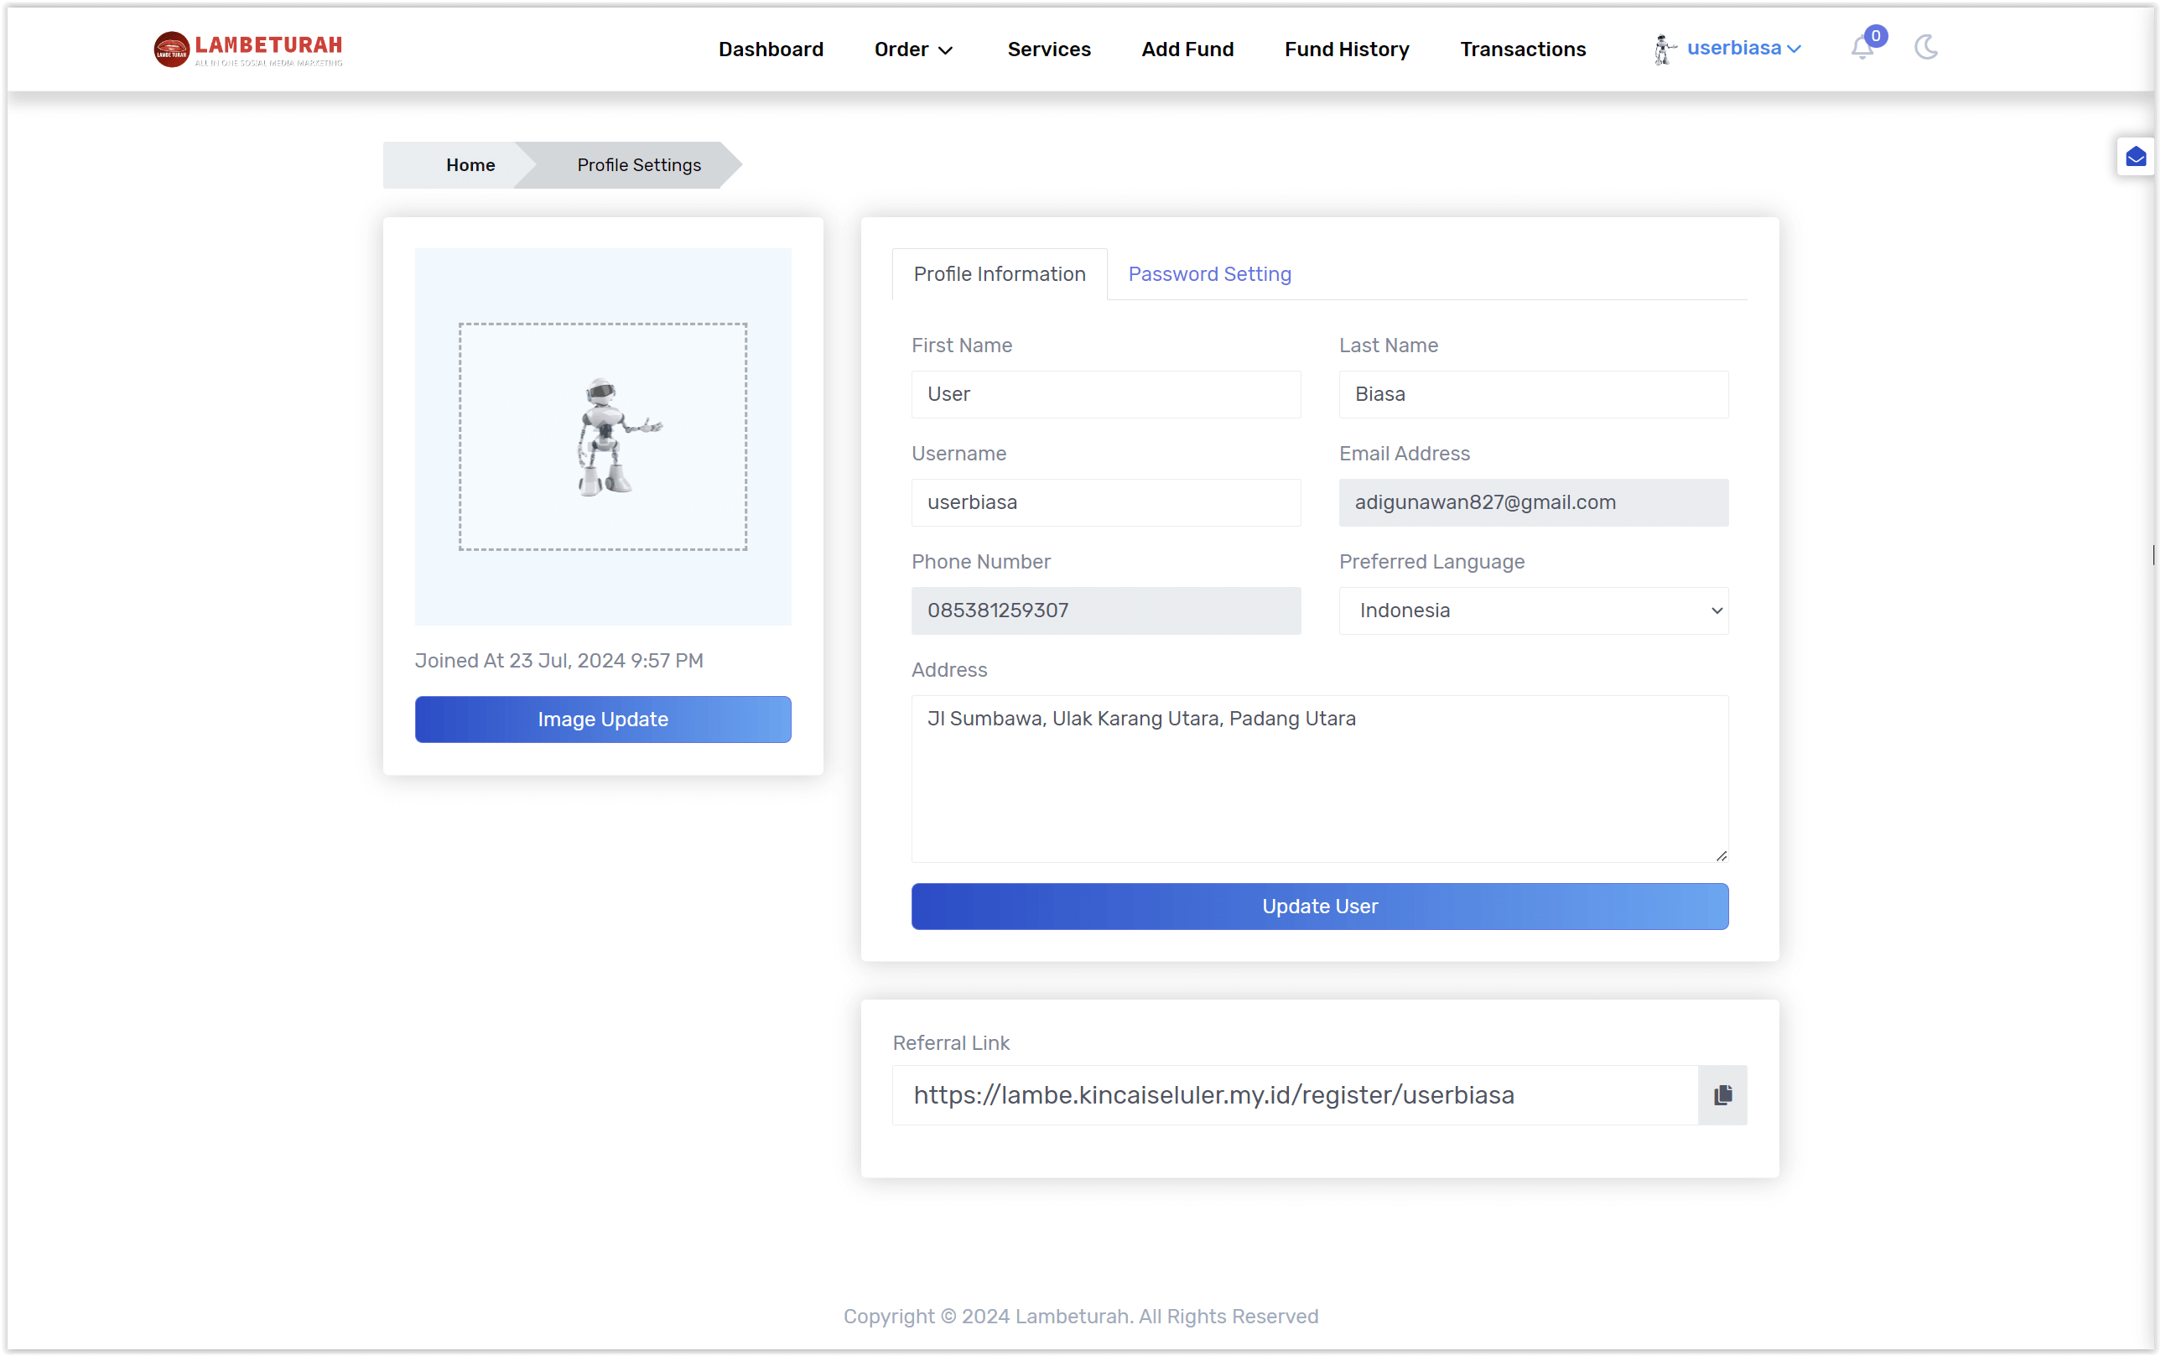Navigate to Home via breadcrumb

tap(470, 165)
